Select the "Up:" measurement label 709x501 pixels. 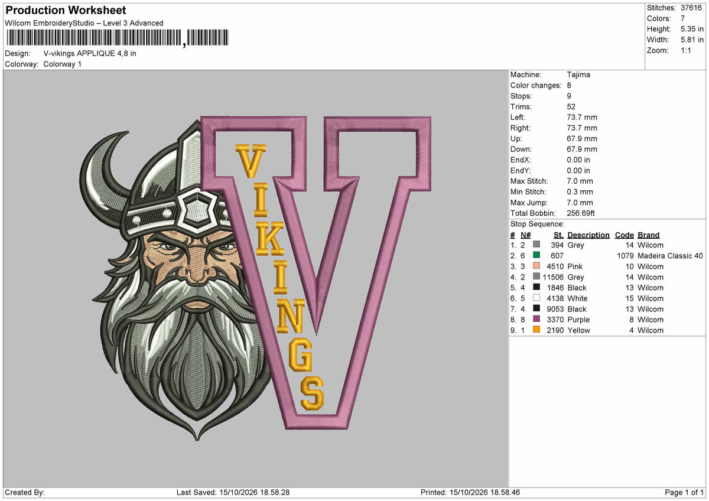[x=517, y=138]
